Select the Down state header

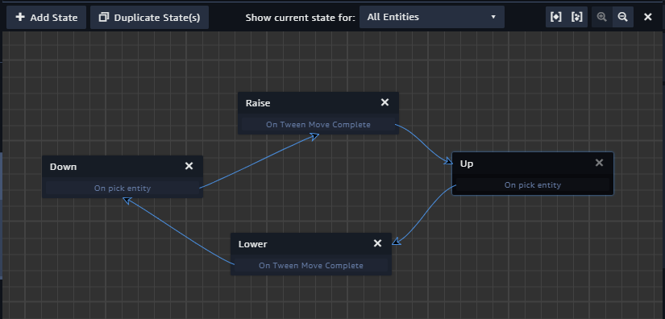(123, 167)
